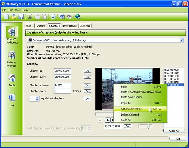Switch to the Interactivity tab

(x=70, y=26)
